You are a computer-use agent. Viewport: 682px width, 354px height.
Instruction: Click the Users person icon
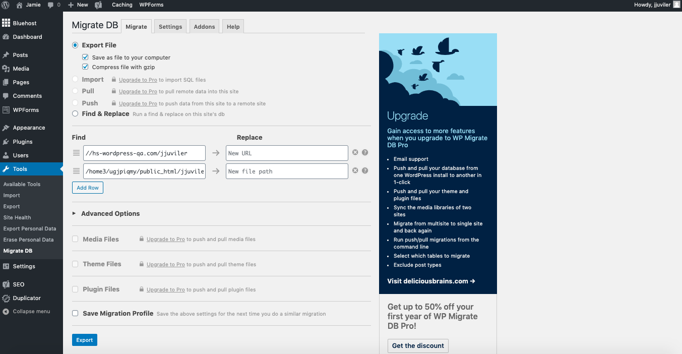(6, 155)
